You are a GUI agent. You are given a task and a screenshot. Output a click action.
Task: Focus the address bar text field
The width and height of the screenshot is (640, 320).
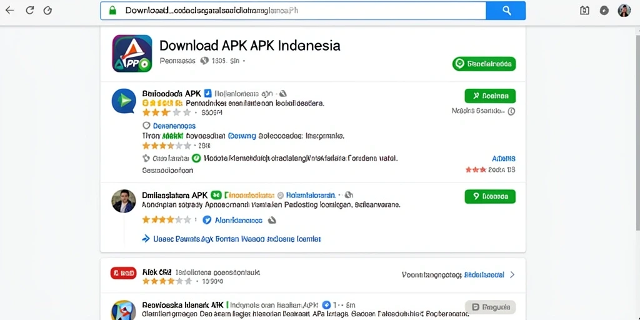(x=293, y=11)
